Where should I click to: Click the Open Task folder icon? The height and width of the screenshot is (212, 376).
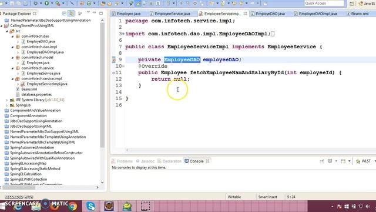pos(110,4)
